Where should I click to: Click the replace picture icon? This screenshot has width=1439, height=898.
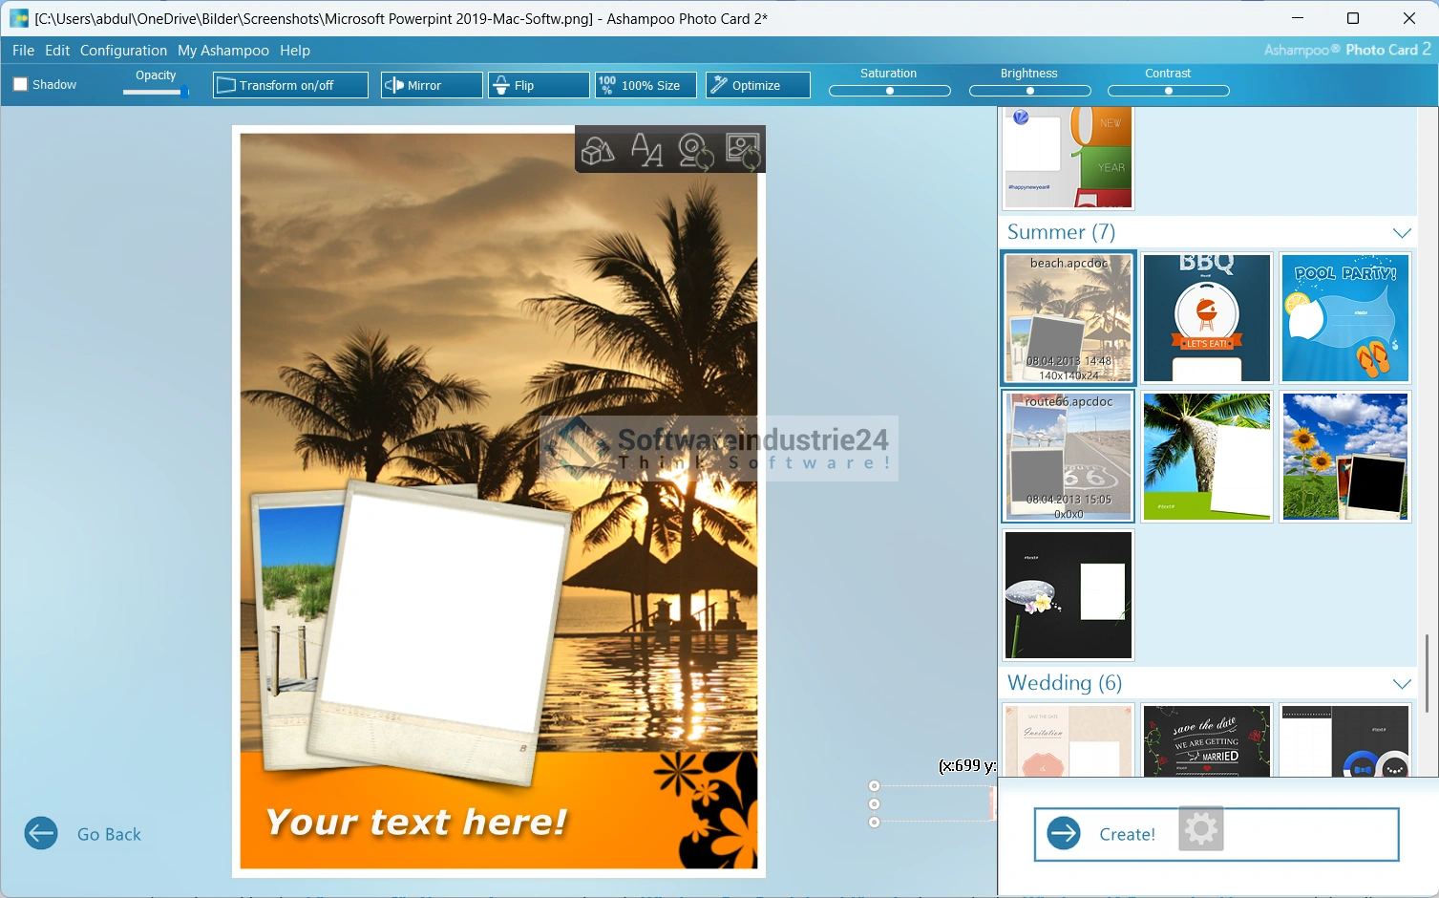pyautogui.click(x=743, y=151)
